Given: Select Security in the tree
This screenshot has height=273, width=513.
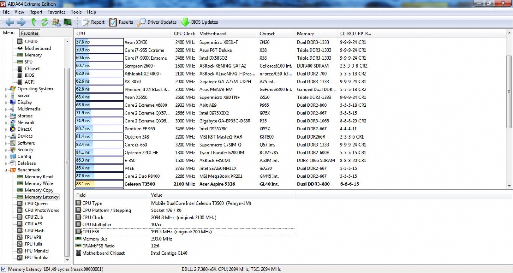Looking at the screenshot, I should click(x=25, y=149).
